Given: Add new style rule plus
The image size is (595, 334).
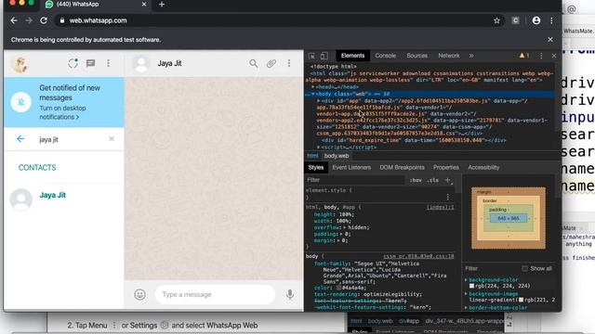Looking at the screenshot, I should (448, 180).
